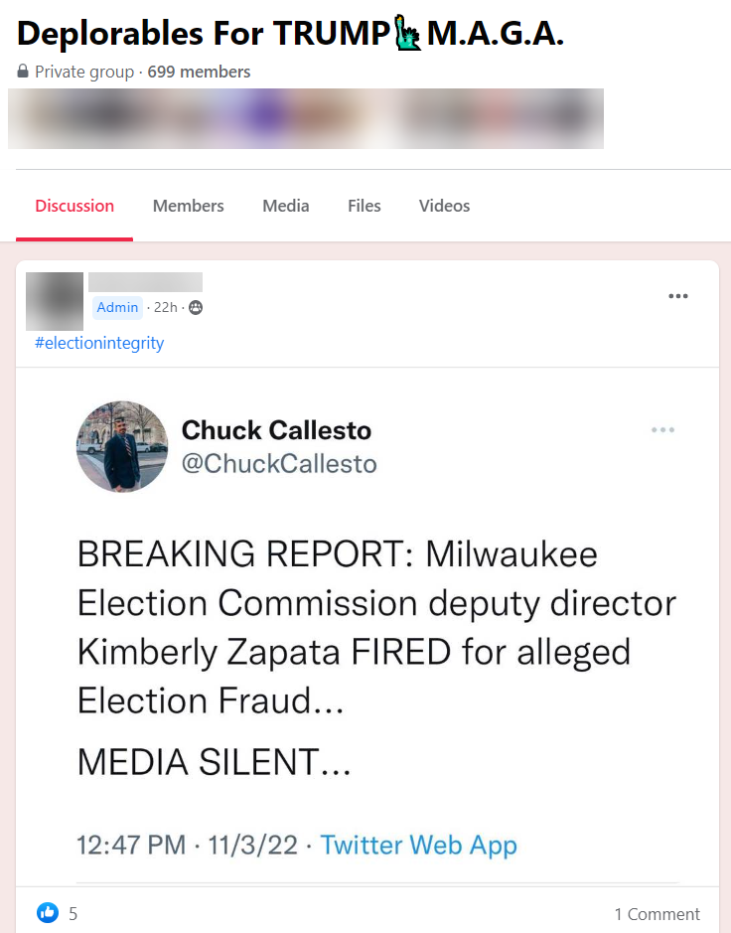Click the globe privacy icon on the post
Image resolution: width=731 pixels, height=933 pixels.
click(195, 308)
